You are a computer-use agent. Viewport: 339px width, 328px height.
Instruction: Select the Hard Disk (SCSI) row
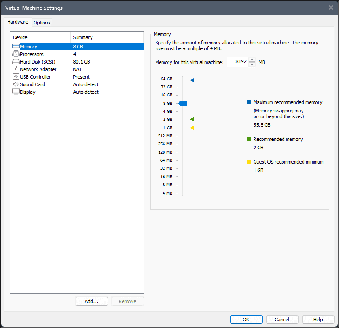pos(78,62)
